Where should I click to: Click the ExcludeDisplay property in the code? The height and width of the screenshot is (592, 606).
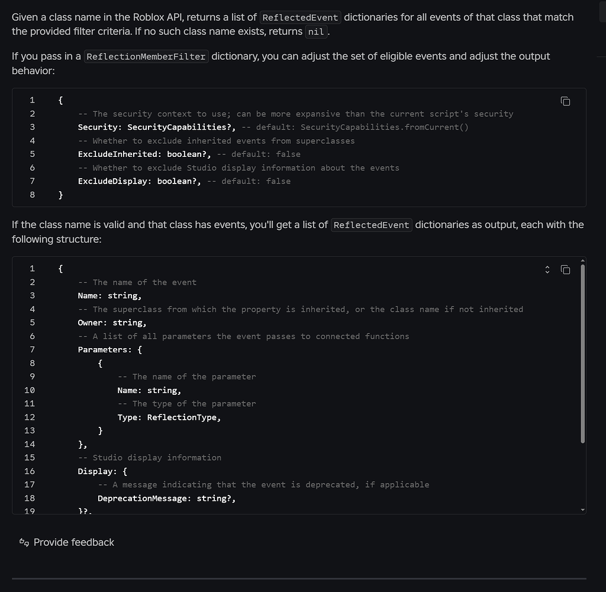[115, 181]
